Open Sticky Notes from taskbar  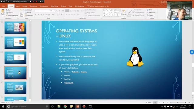(x=72, y=106)
